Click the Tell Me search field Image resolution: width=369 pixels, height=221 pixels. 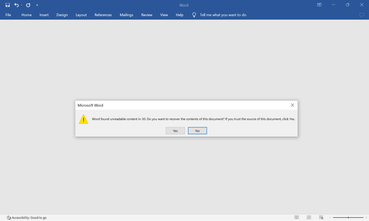(x=223, y=15)
